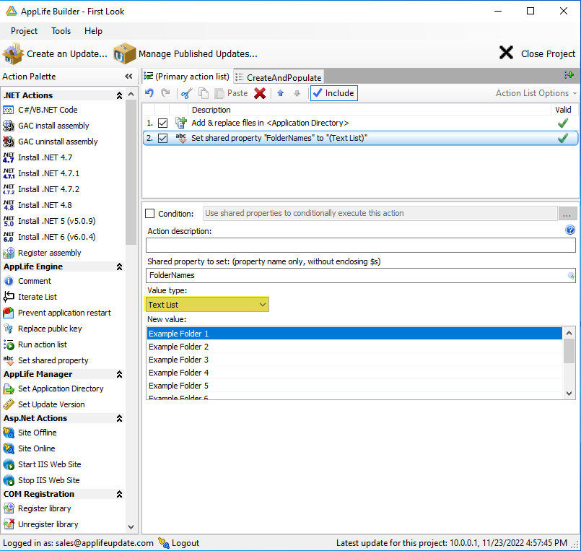581x551 pixels.
Task: Click the Logout link in the status bar
Action: [179, 543]
